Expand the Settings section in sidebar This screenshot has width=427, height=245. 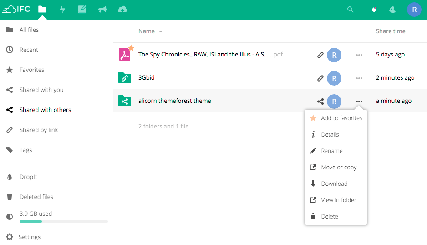30,237
